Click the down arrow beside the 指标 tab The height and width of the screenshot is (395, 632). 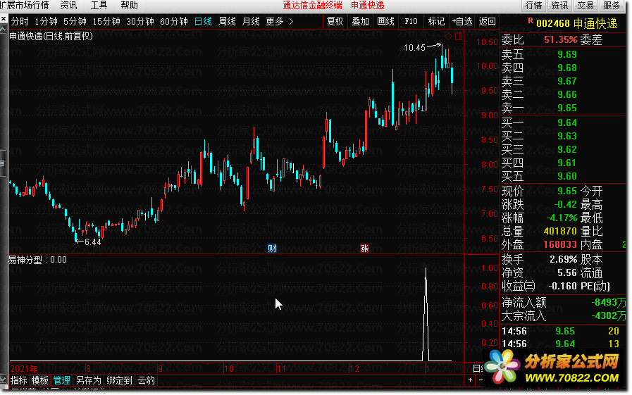(x=4, y=380)
